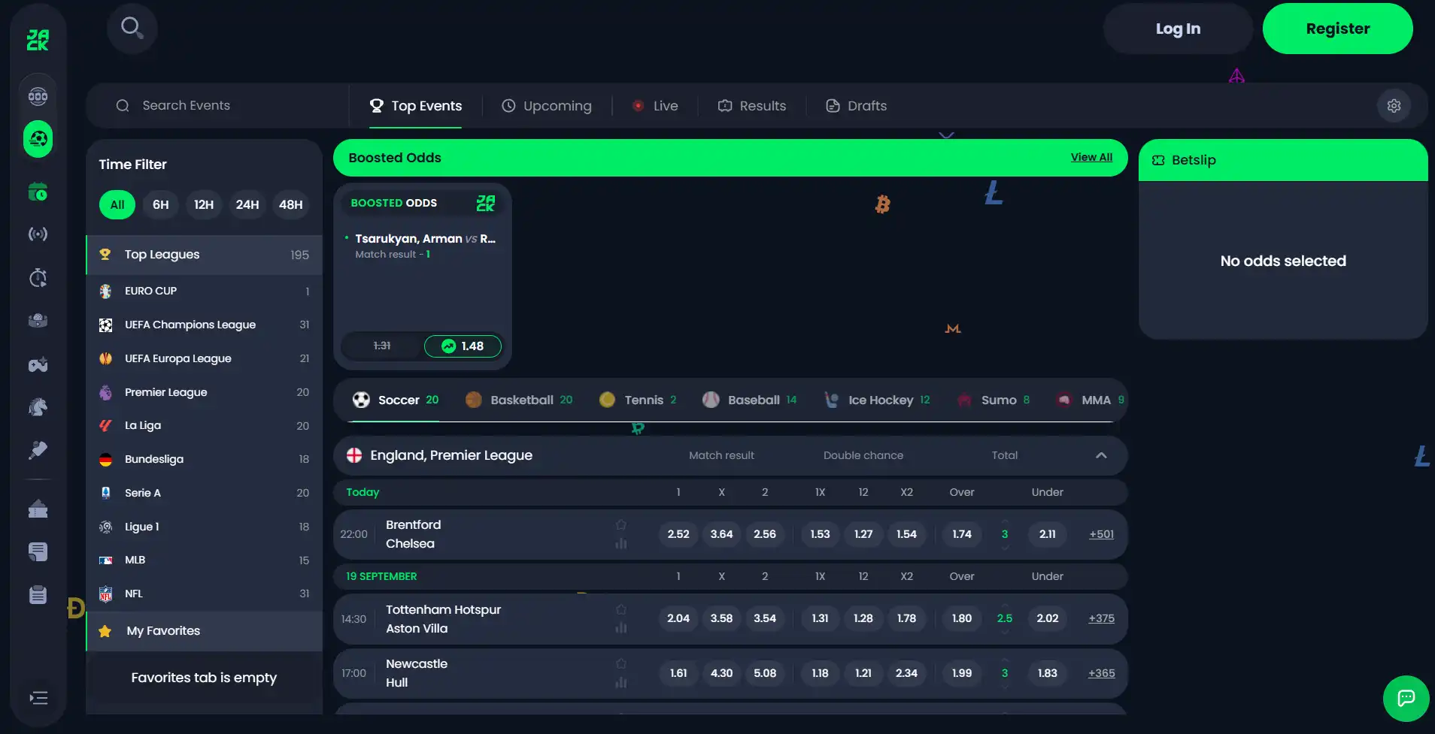1435x734 pixels.
Task: Select the 24H time filter
Action: [x=247, y=204]
